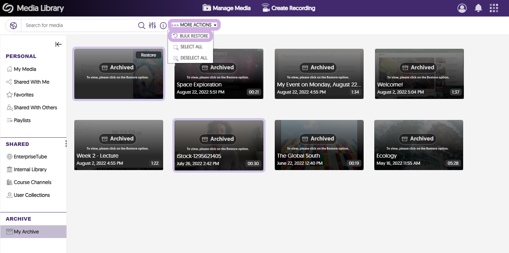509x253 pixels.
Task: Open advanced search filter sliders icon
Action: pos(152,25)
